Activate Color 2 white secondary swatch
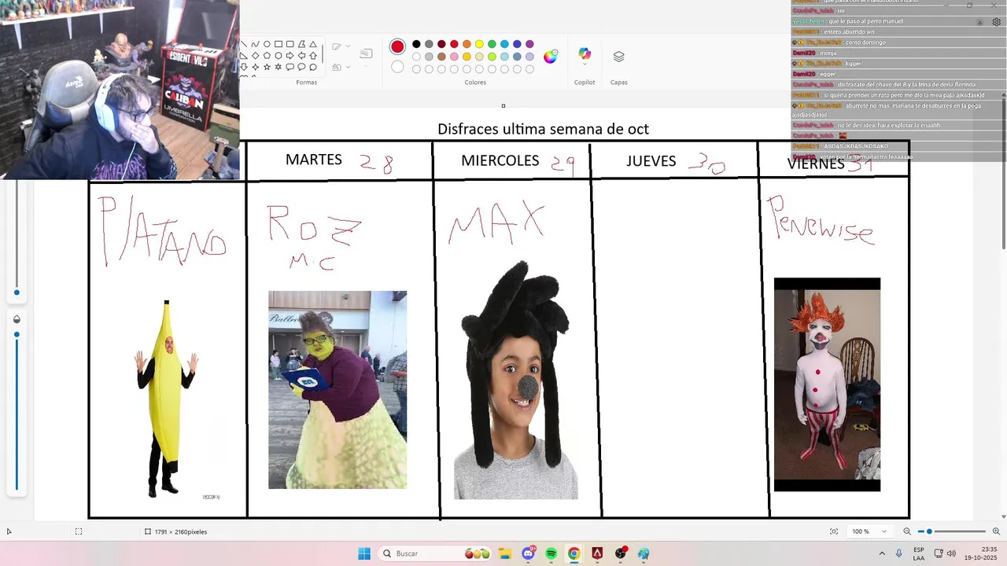 point(397,67)
